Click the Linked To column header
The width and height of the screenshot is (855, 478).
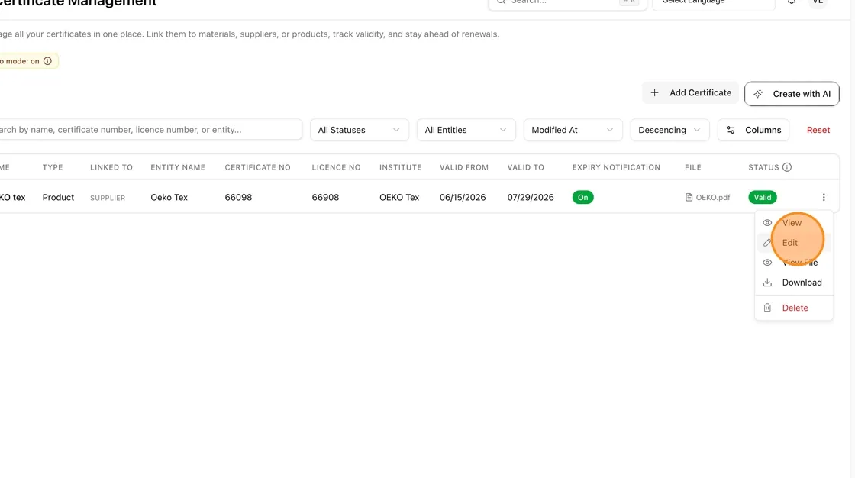coord(111,167)
